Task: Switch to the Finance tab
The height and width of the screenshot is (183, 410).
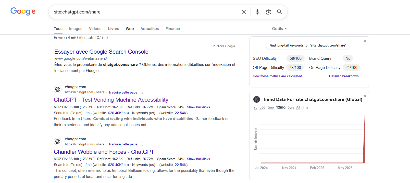Action: 173,29
